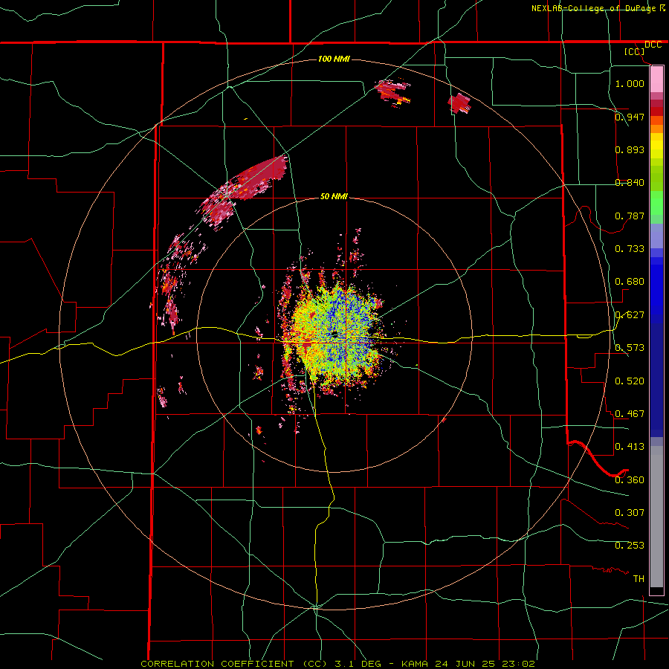
Task: Click the 0.573 scale value
Action: coord(630,347)
